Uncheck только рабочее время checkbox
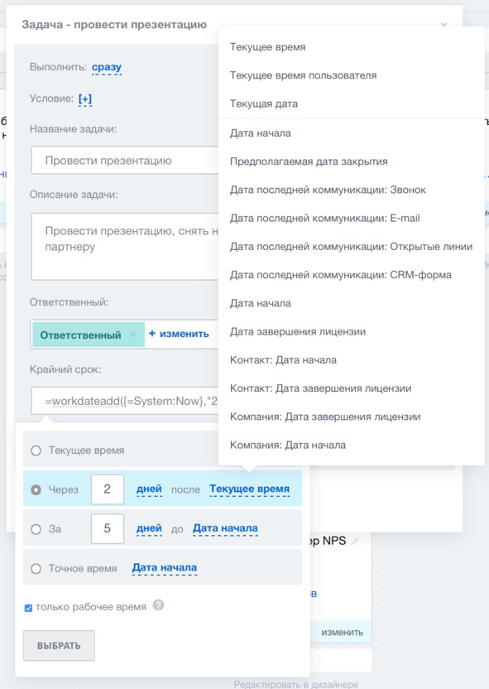 (28, 608)
